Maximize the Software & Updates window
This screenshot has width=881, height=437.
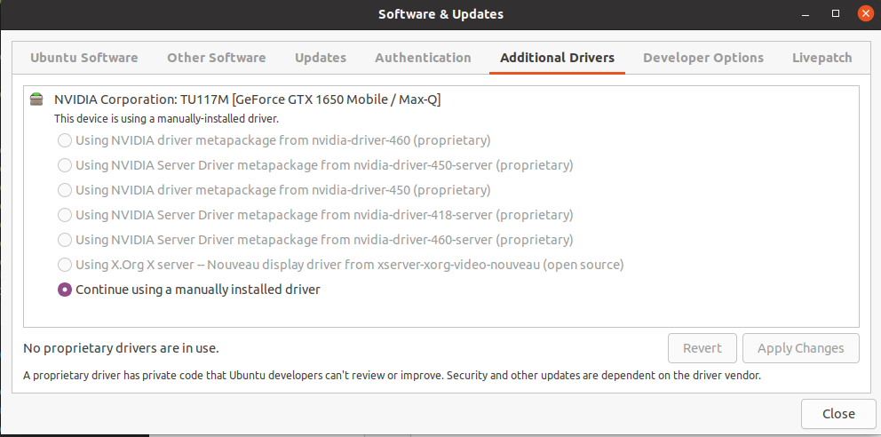click(836, 14)
